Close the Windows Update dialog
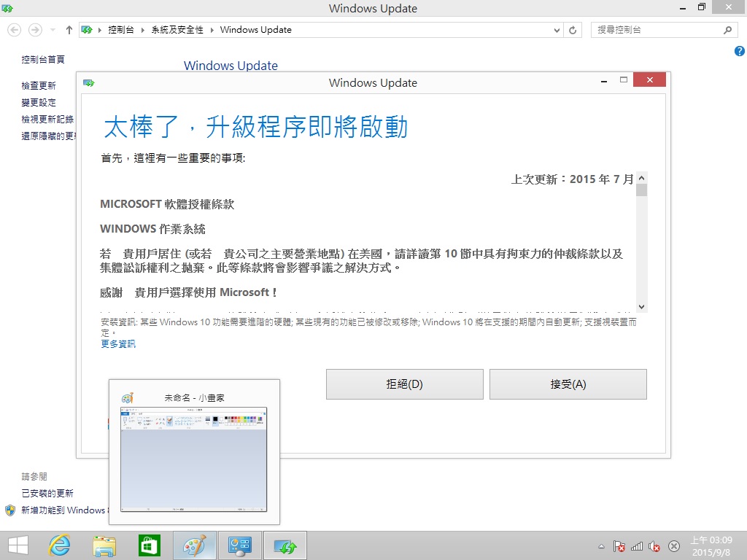The image size is (747, 560). 649,80
